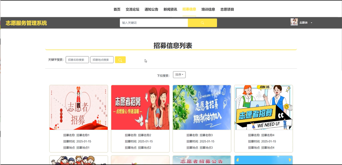Viewport: 342px width, 165px height.
Task: Click the yellow header search icon button
Action: [x=202, y=23]
